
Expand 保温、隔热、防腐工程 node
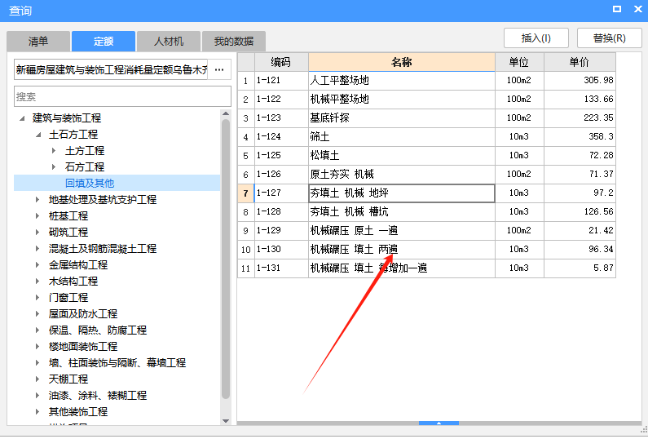(x=37, y=330)
